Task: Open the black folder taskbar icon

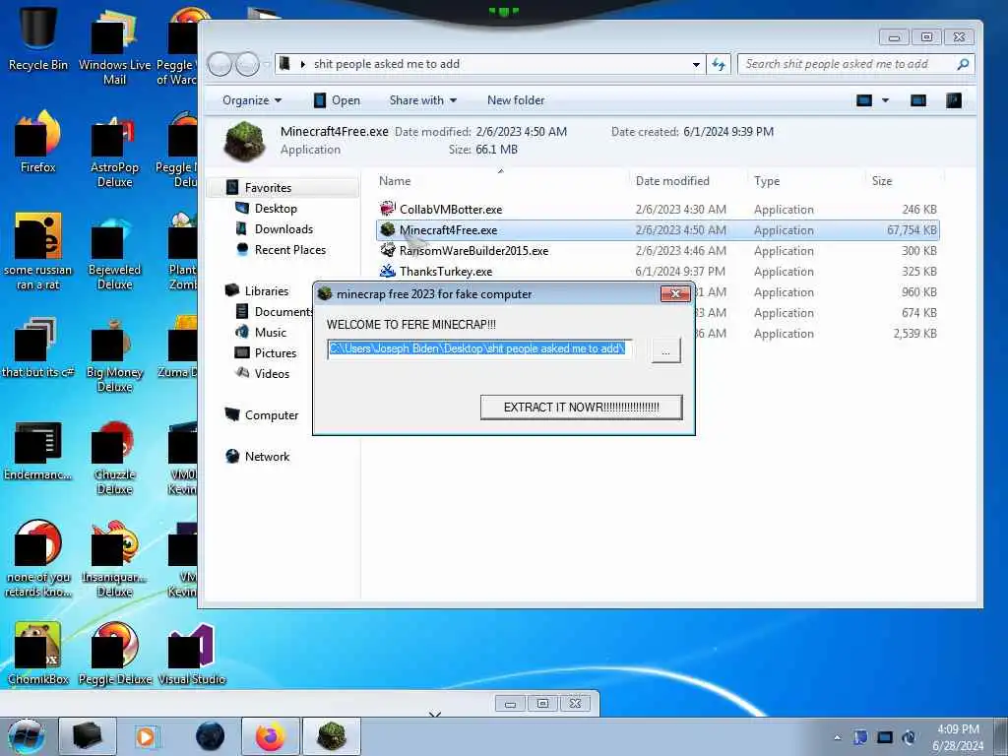Action: coord(88,736)
